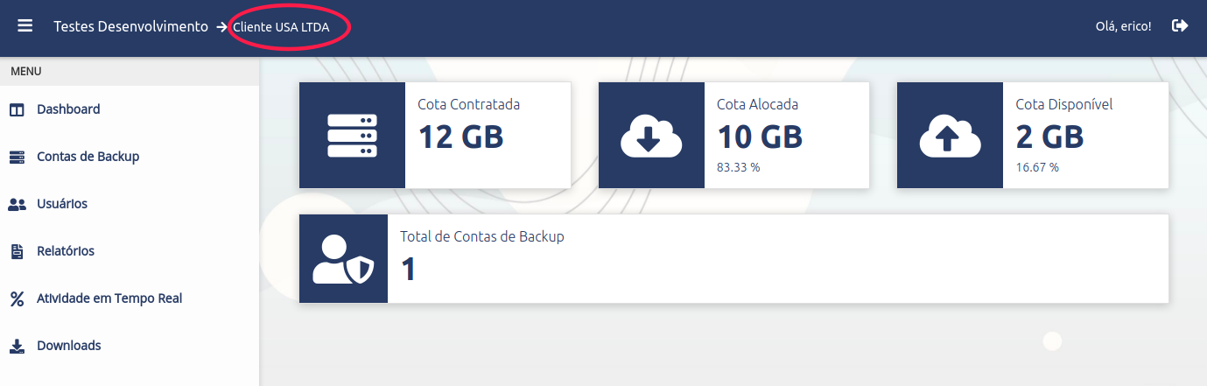The image size is (1207, 386).
Task: Go to Contas de Backup
Action: click(88, 157)
